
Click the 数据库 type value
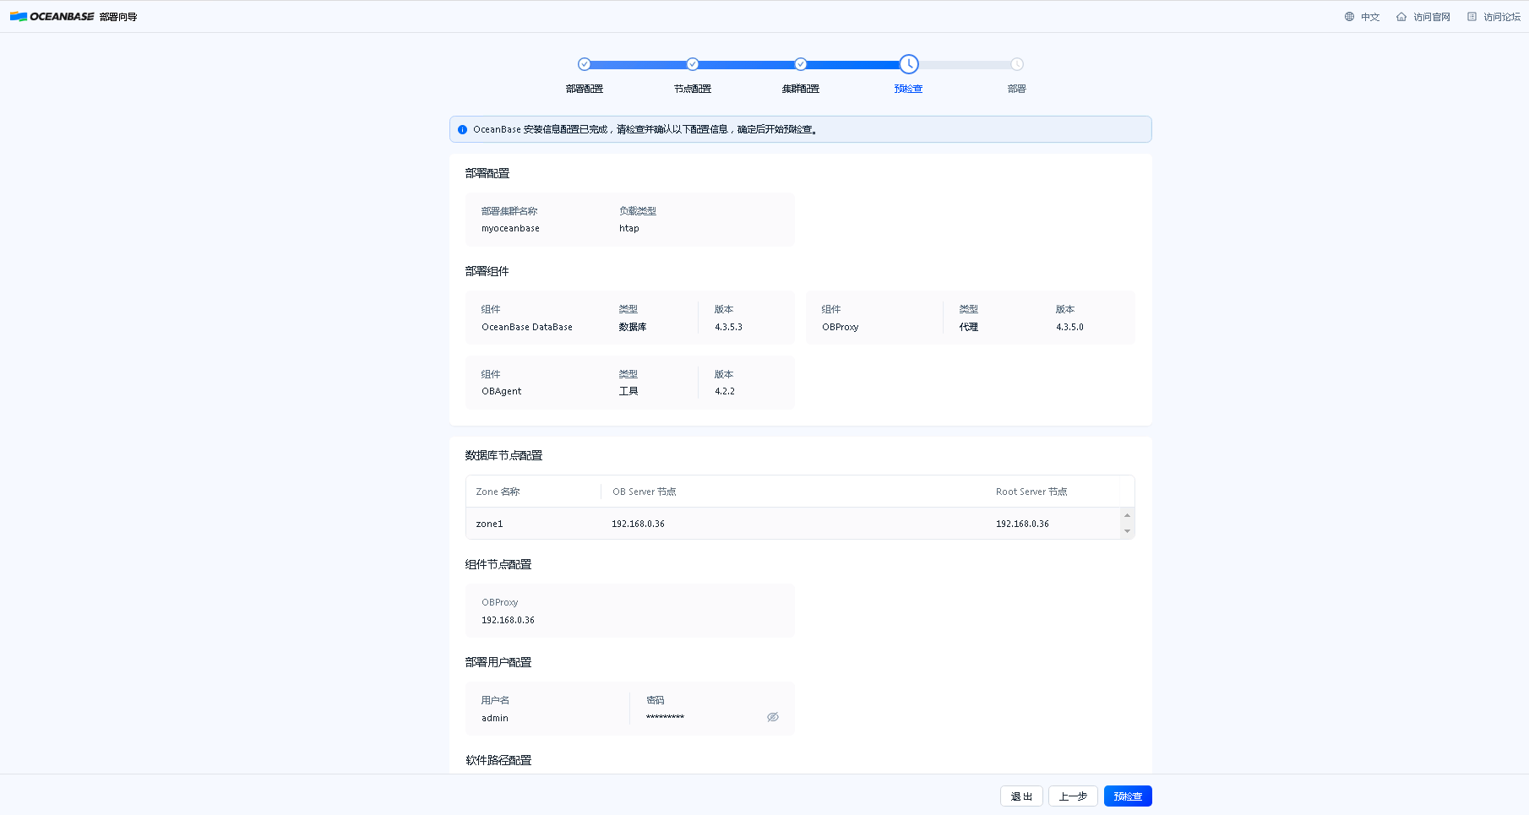pyautogui.click(x=633, y=328)
